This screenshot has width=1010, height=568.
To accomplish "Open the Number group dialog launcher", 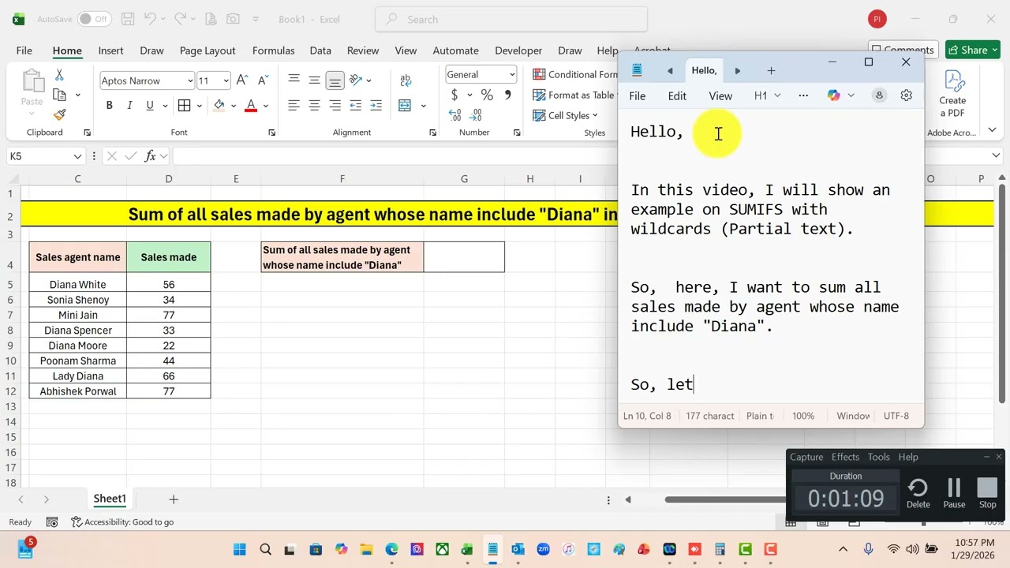I will (x=519, y=133).
